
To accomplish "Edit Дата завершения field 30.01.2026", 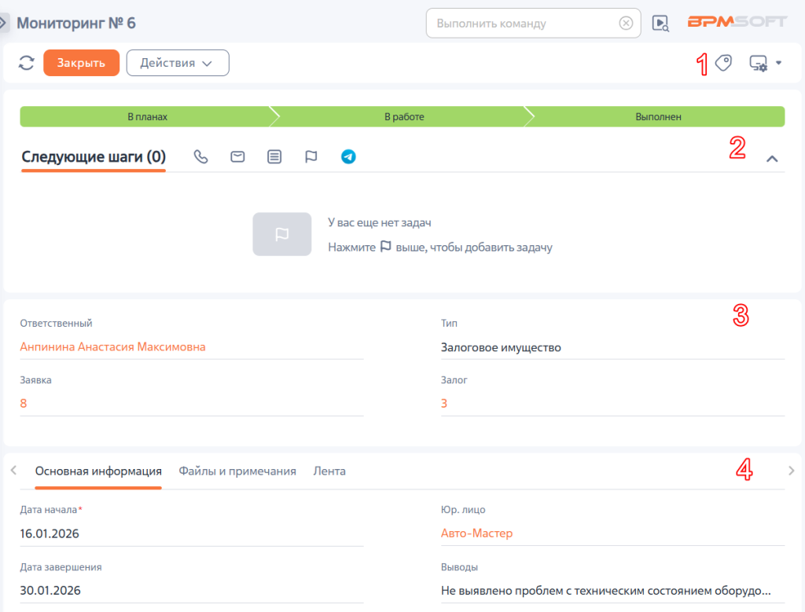I will click(192, 591).
